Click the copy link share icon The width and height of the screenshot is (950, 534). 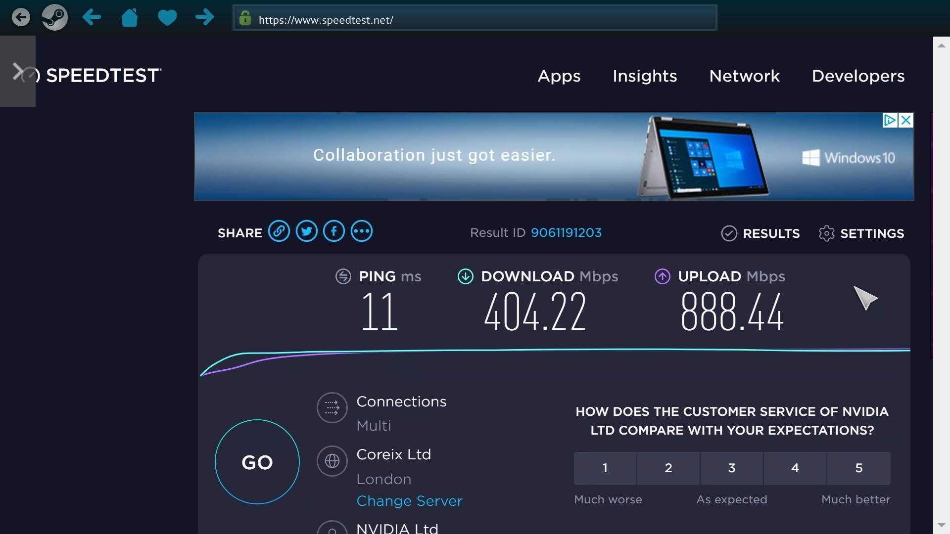(279, 231)
